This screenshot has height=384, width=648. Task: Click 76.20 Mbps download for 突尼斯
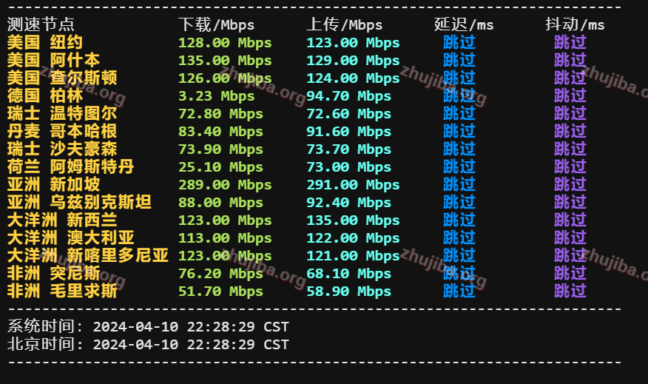pos(220,274)
